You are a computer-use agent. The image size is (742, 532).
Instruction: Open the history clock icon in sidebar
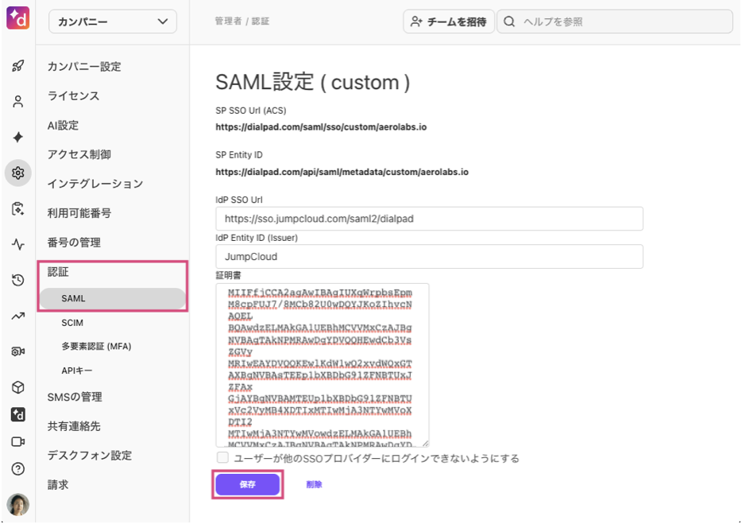[x=17, y=280]
